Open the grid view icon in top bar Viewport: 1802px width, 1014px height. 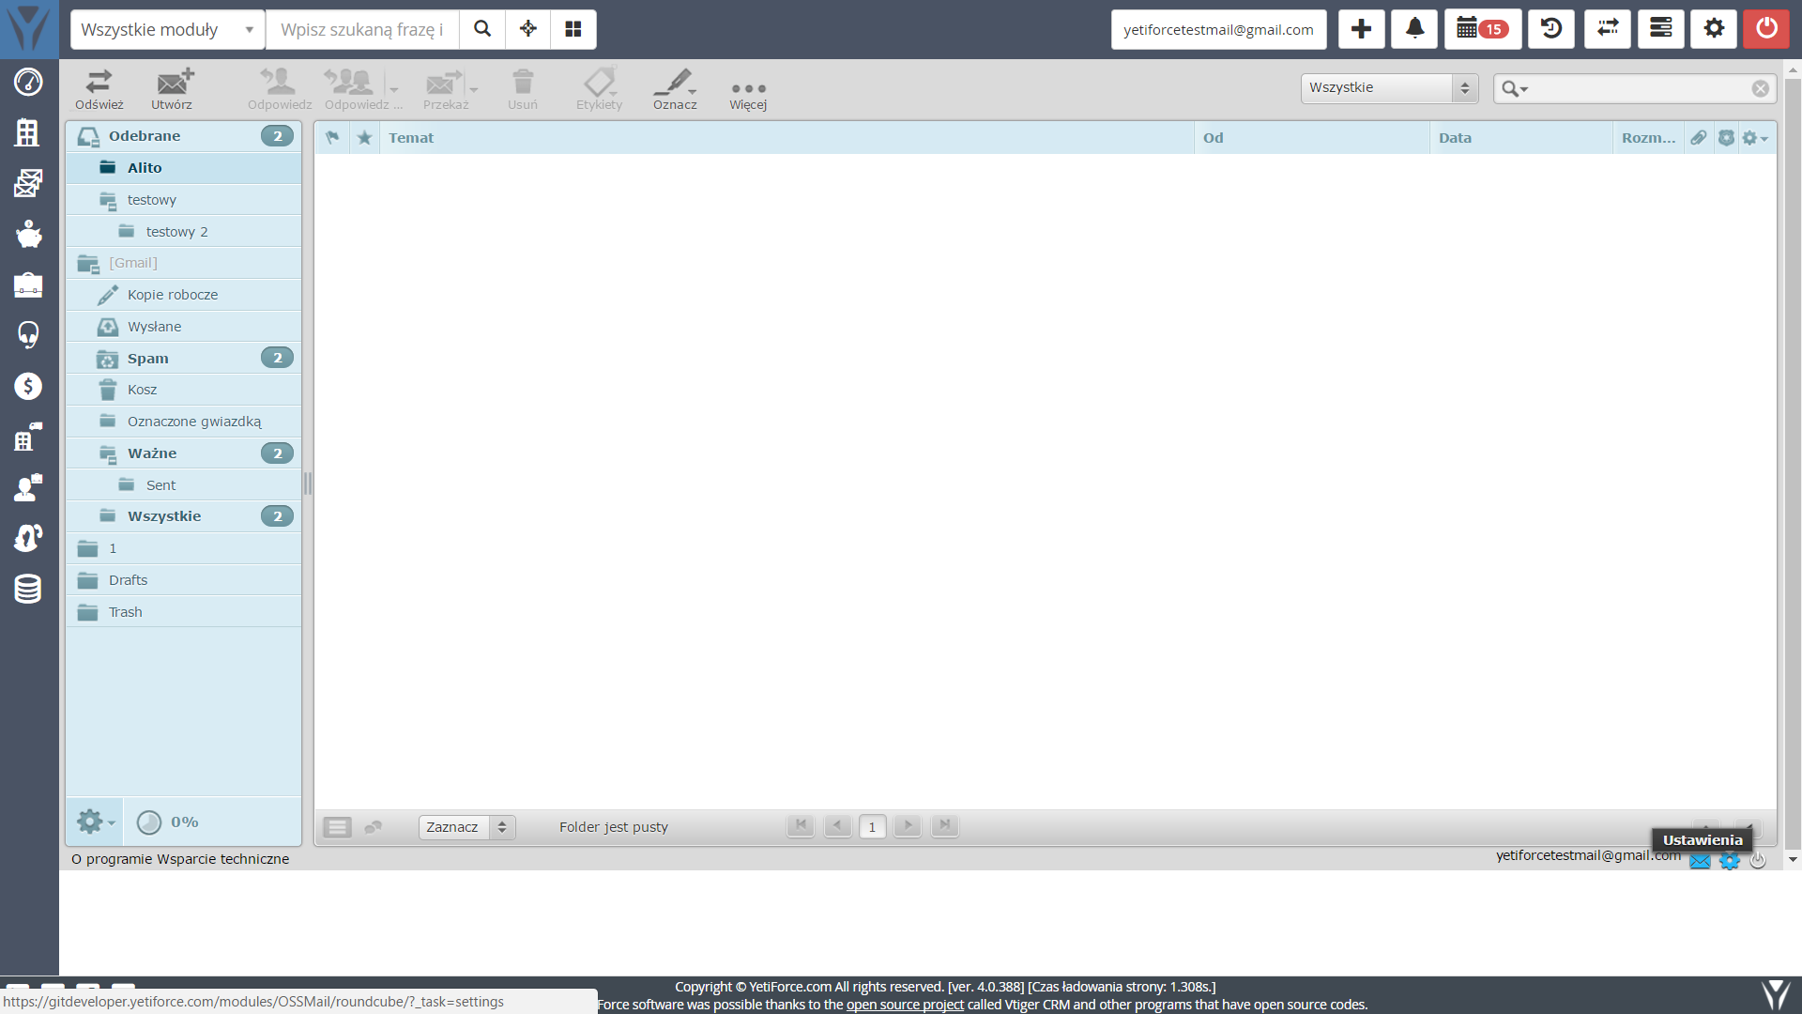[573, 29]
